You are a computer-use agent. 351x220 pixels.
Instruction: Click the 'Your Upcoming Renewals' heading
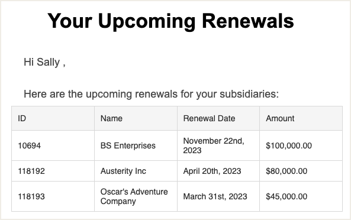coord(170,21)
